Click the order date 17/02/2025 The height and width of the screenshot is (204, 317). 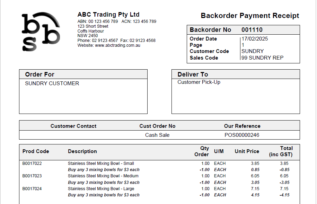coord(255,39)
